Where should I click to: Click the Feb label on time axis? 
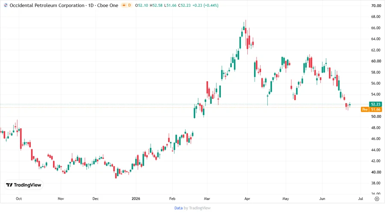coord(172,198)
